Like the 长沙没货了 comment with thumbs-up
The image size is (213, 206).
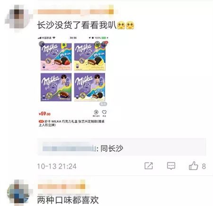194,166
